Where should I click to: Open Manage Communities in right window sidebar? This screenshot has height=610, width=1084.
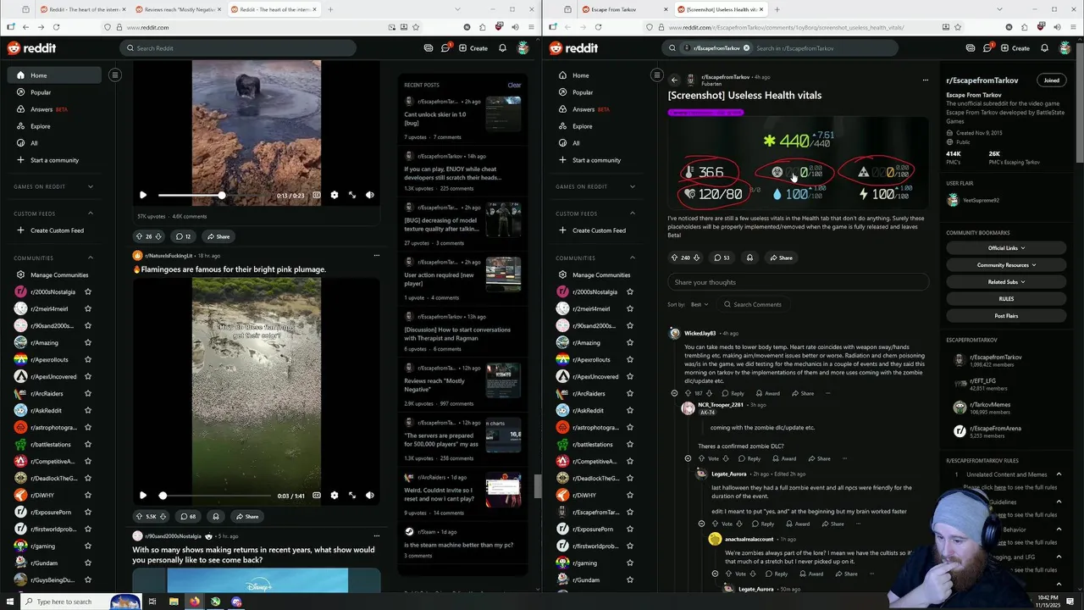[x=593, y=274]
